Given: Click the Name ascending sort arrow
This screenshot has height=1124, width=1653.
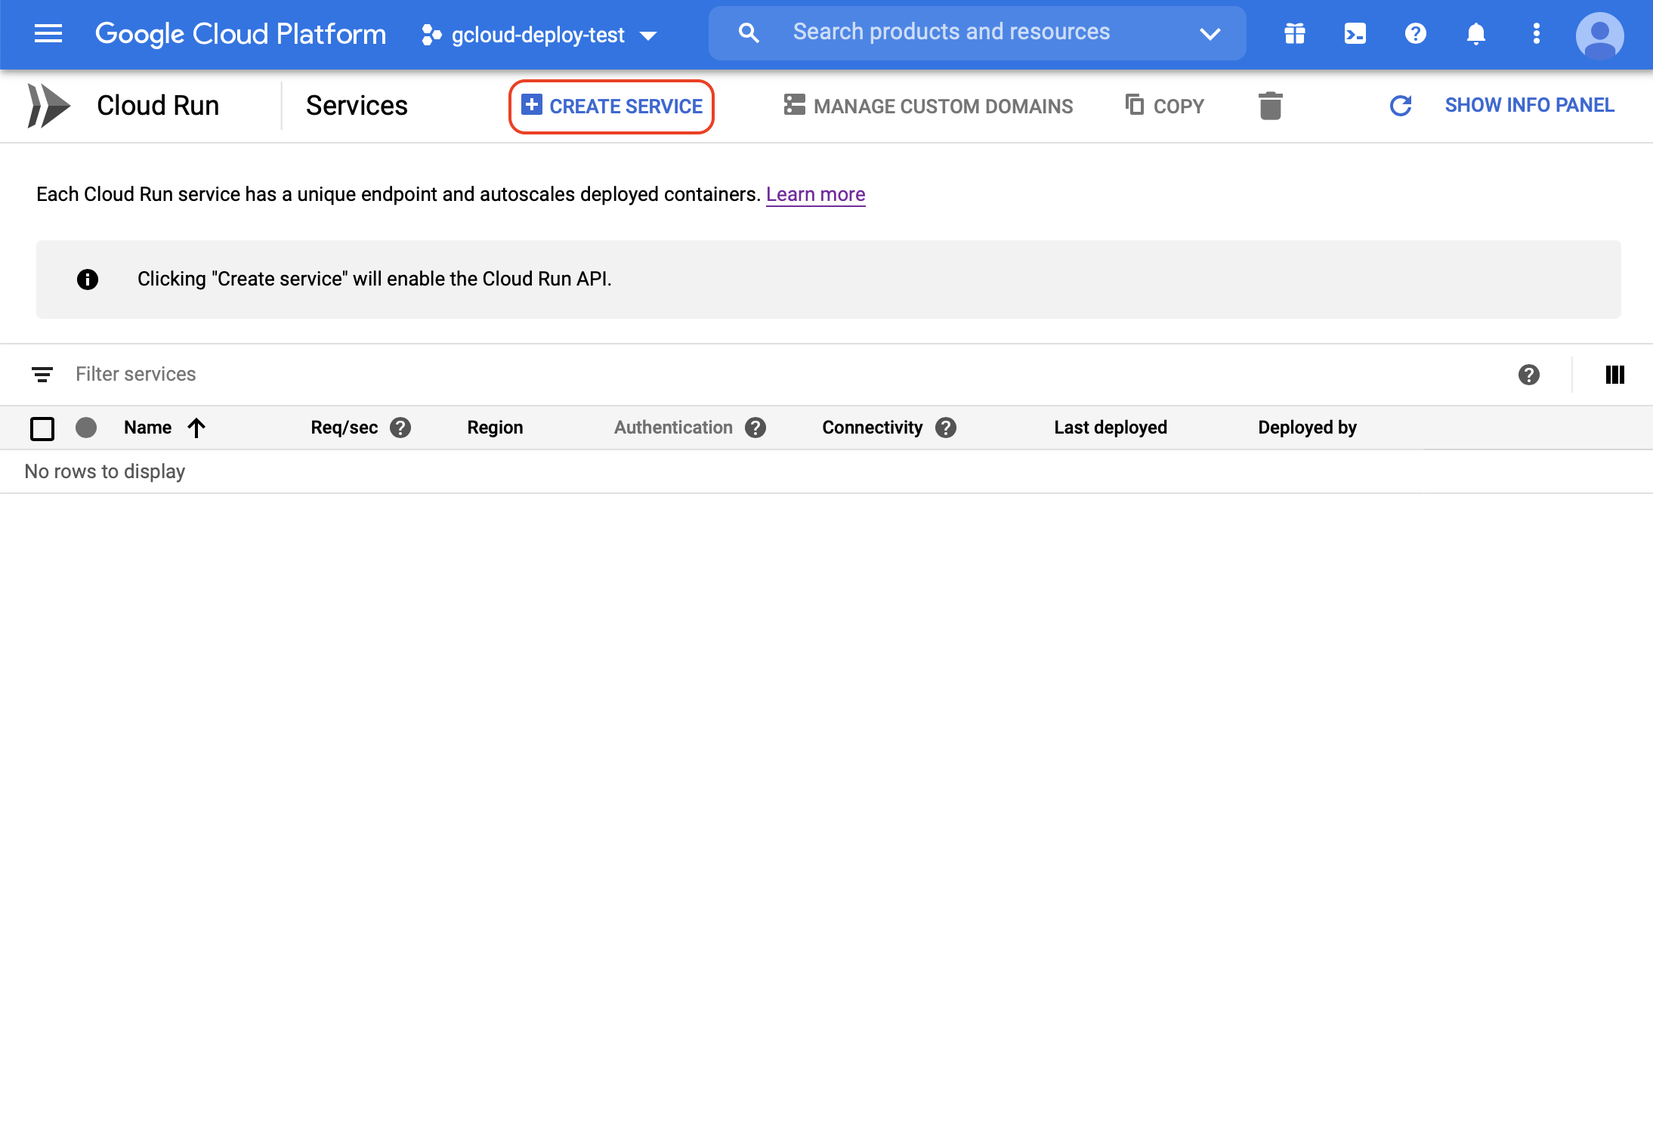Looking at the screenshot, I should (x=196, y=428).
